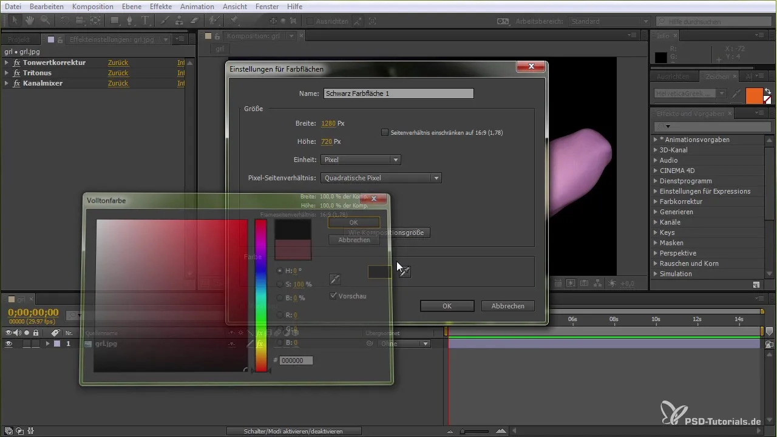Select the Unified Camera tool
777x437 pixels.
click(x=80, y=21)
